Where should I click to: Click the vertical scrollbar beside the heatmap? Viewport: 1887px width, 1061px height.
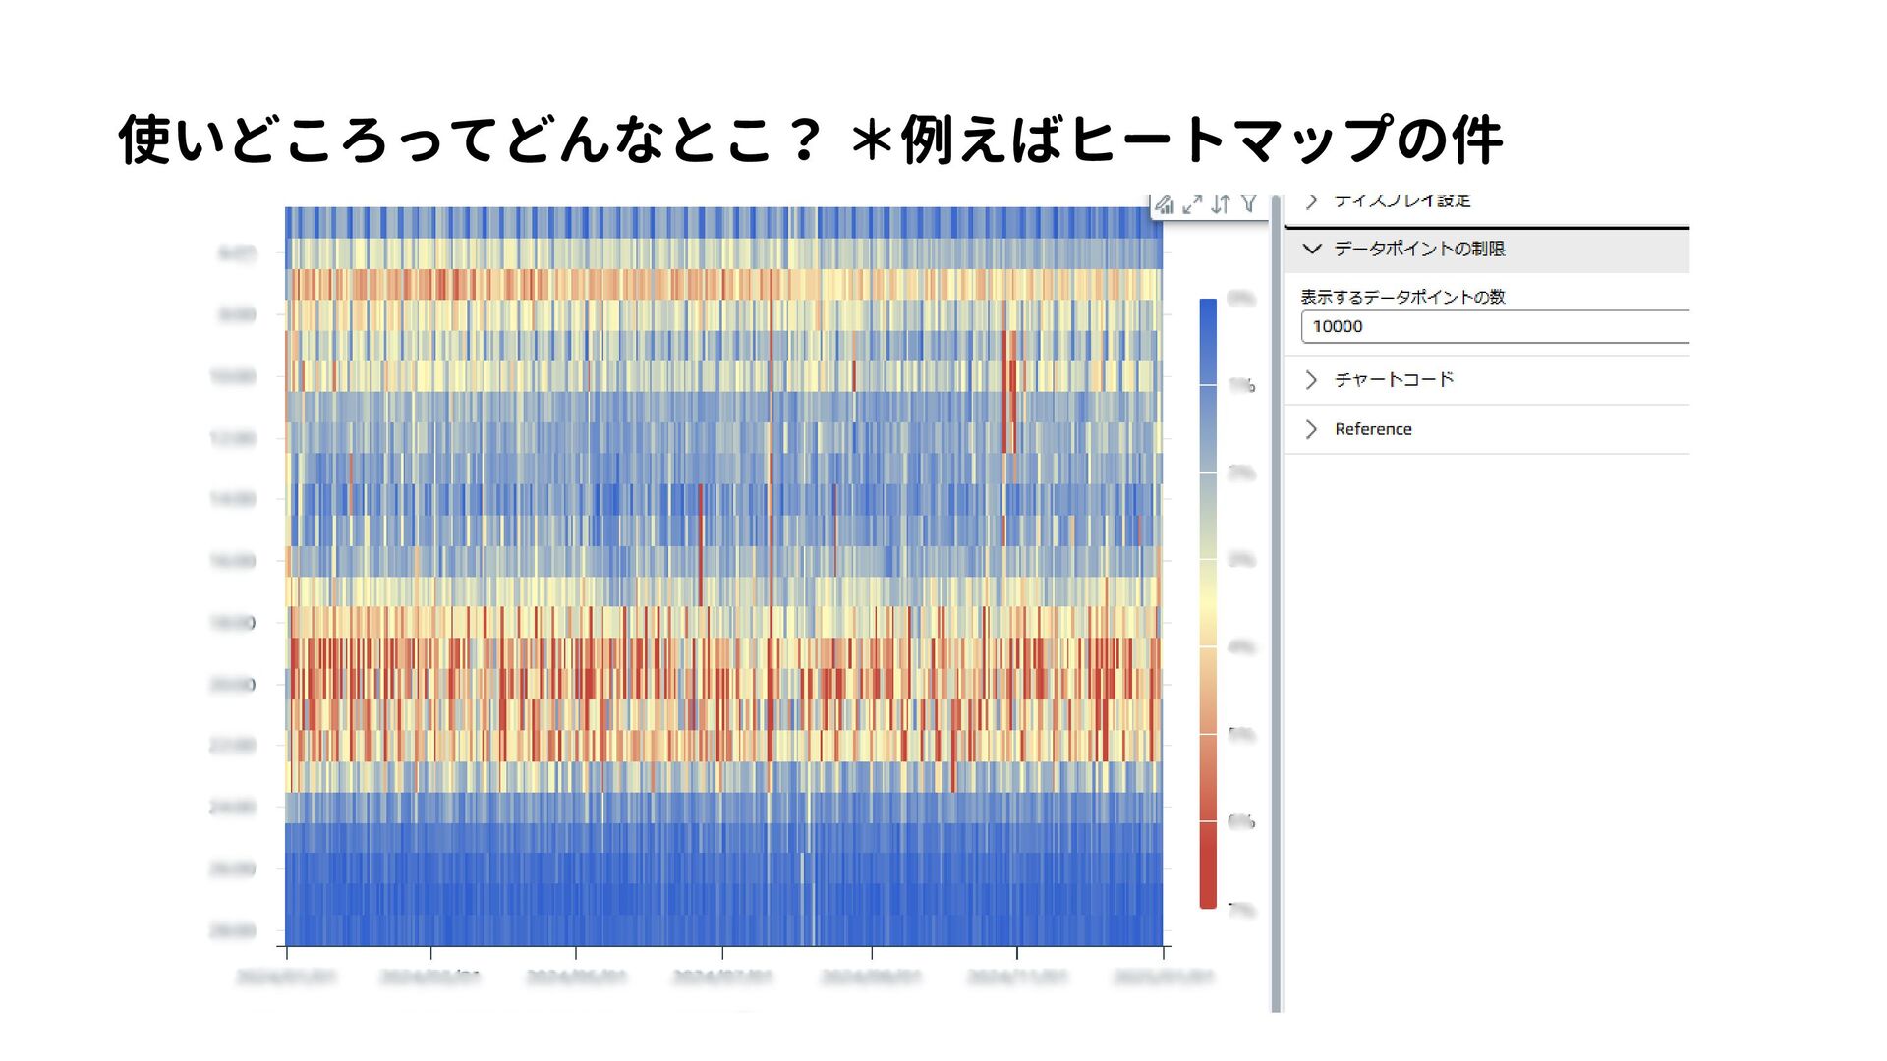[x=1276, y=603]
